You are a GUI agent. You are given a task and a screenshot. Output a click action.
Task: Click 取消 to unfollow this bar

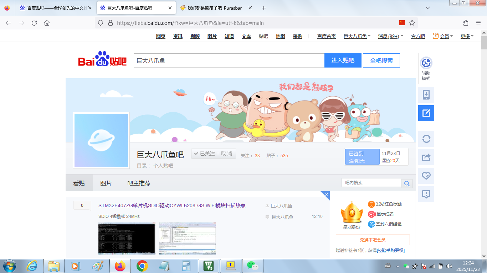(226, 154)
